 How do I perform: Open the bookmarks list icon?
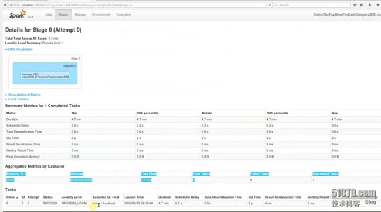tap(362, 5)
